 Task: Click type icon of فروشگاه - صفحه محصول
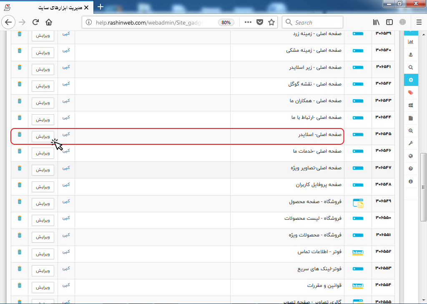pos(358,203)
